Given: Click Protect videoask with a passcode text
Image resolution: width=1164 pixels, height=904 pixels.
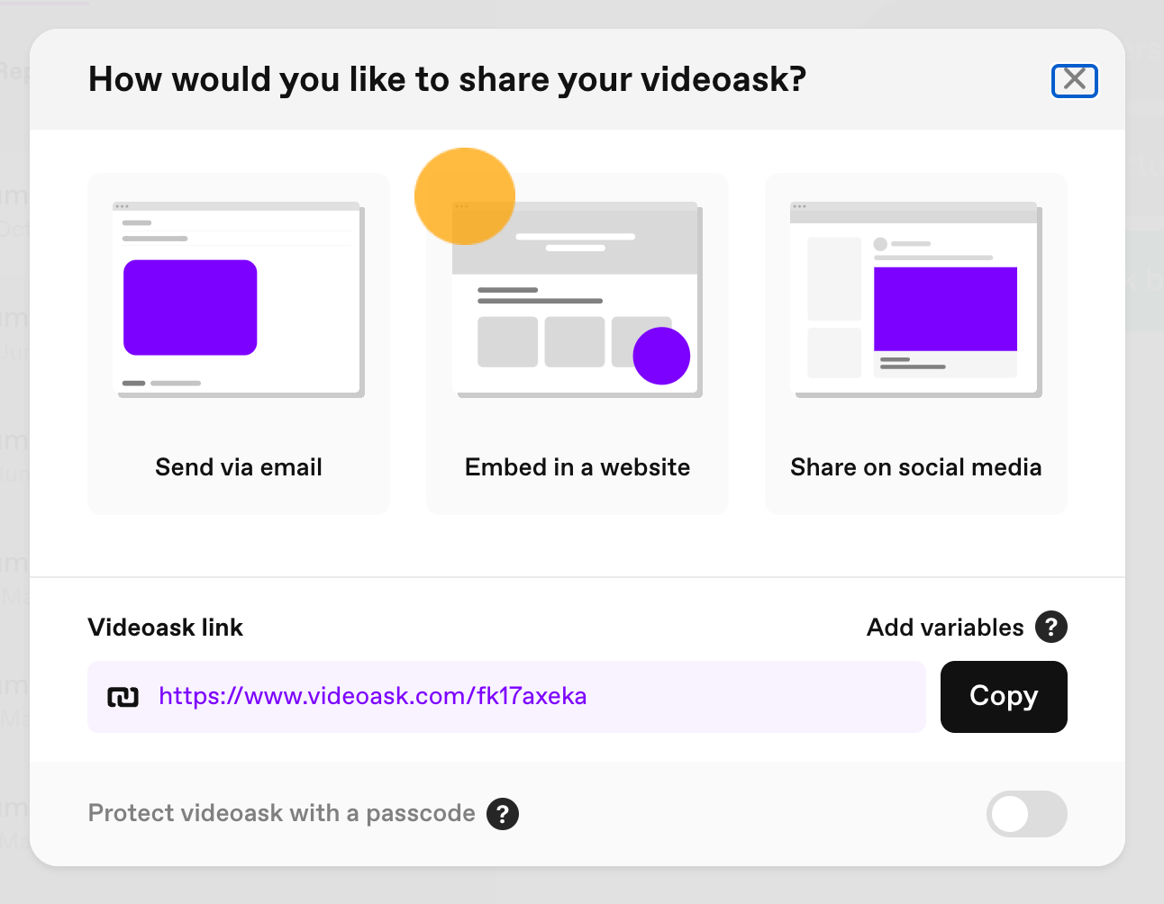Looking at the screenshot, I should click(281, 813).
